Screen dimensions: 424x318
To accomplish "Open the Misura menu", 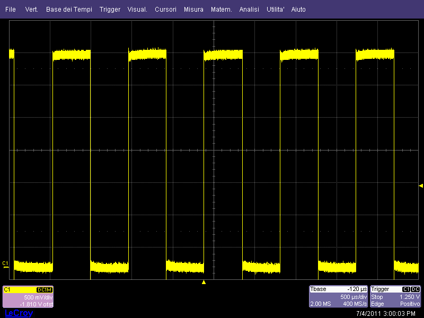I will [193, 10].
